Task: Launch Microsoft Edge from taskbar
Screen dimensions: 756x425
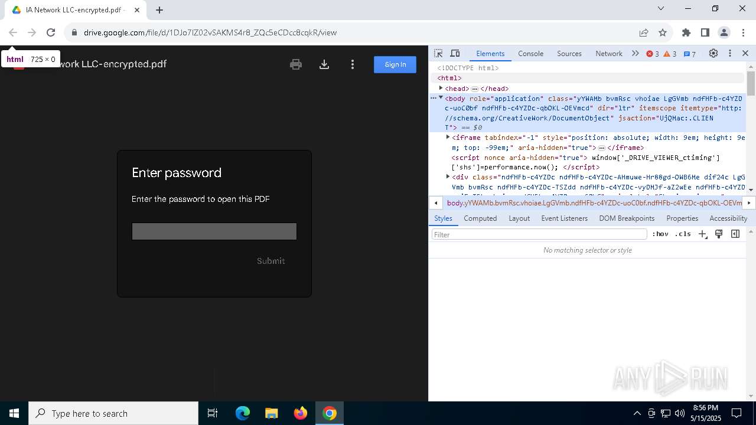Action: click(243, 413)
